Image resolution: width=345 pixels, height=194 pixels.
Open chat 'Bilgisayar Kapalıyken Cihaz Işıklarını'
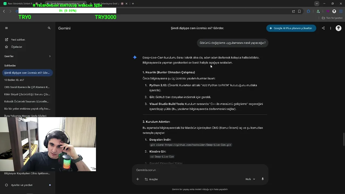click(27, 173)
